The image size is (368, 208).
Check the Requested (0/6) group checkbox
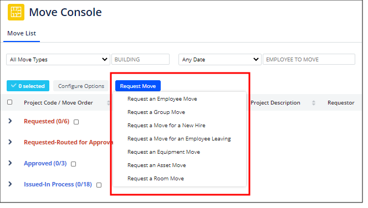coord(76,122)
